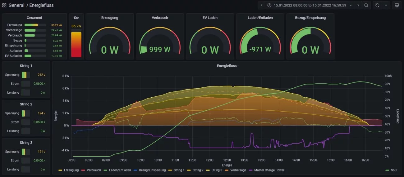
Task: Click the zoom out time range icon
Action: (366, 5)
